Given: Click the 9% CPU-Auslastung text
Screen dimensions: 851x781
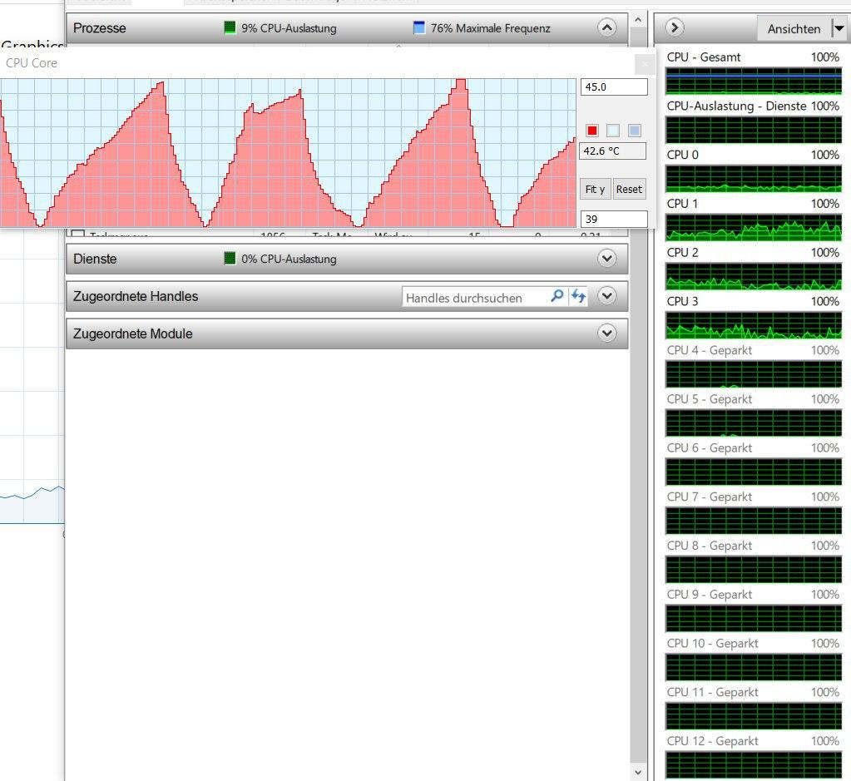Looking at the screenshot, I should (289, 28).
